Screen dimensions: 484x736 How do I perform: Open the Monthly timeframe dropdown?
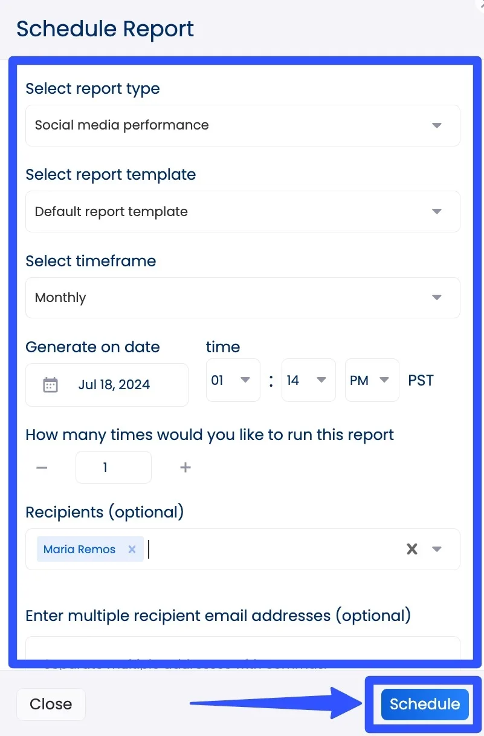(437, 298)
